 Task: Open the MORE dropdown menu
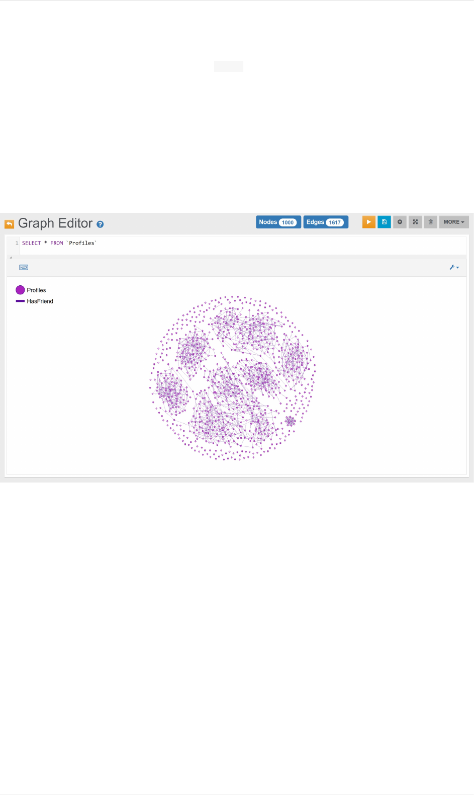[x=454, y=222]
